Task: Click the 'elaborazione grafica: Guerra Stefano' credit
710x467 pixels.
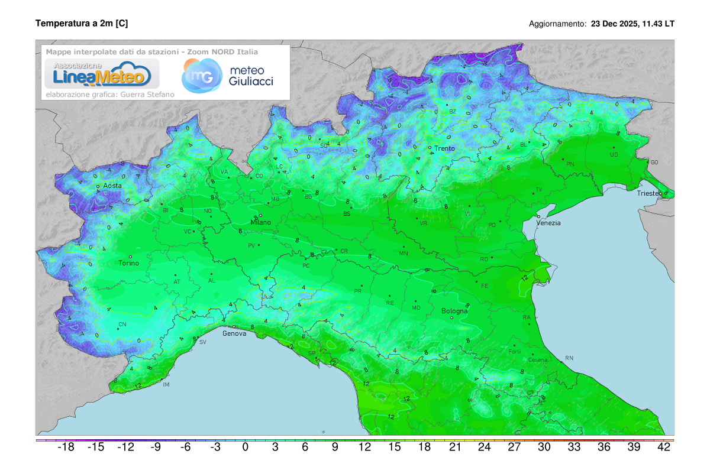Action: (101, 94)
